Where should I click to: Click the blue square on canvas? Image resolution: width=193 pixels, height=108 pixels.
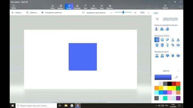pyautogui.click(x=83, y=57)
